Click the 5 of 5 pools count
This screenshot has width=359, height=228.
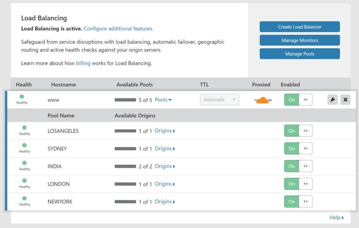tap(145, 100)
